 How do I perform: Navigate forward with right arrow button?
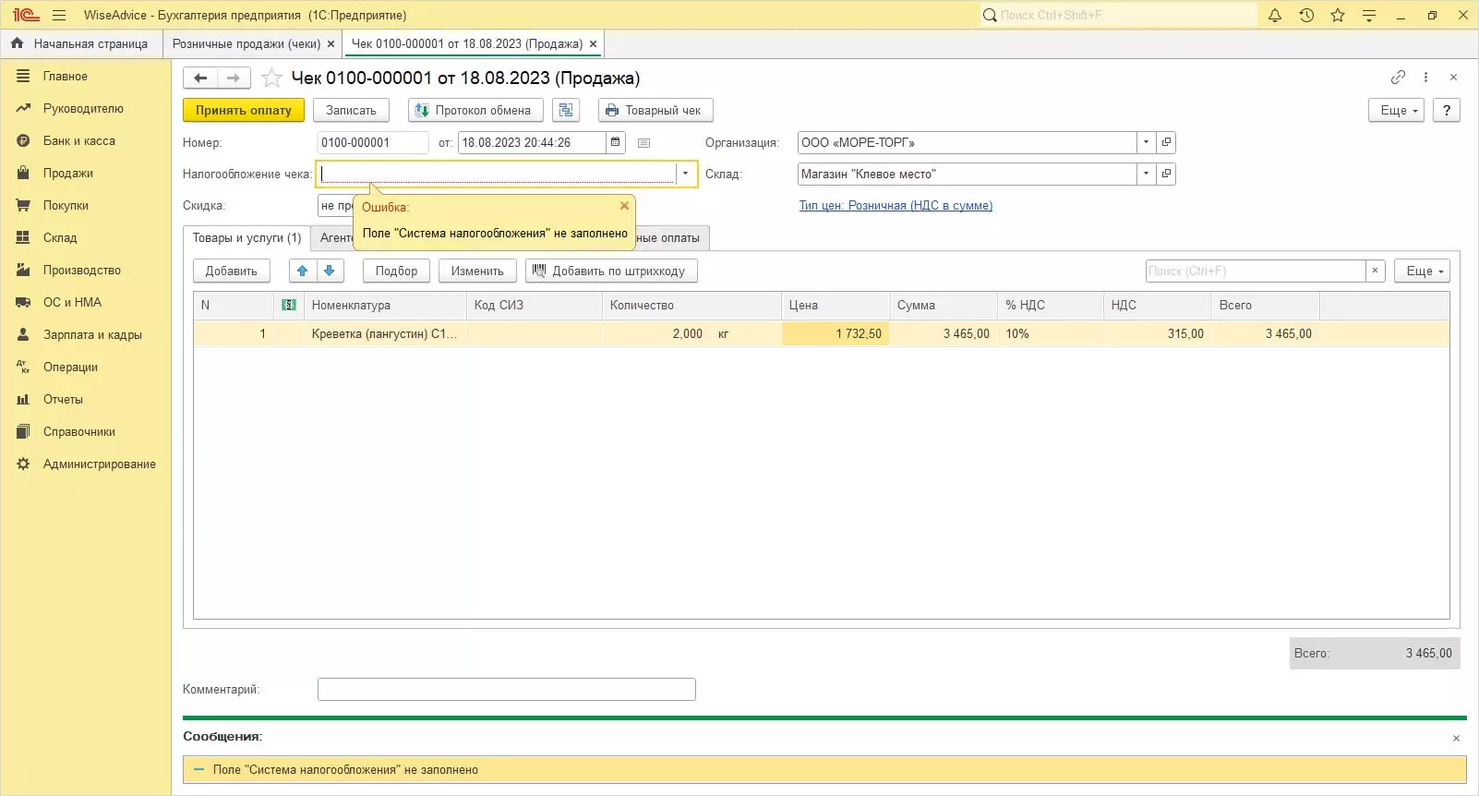coord(234,78)
